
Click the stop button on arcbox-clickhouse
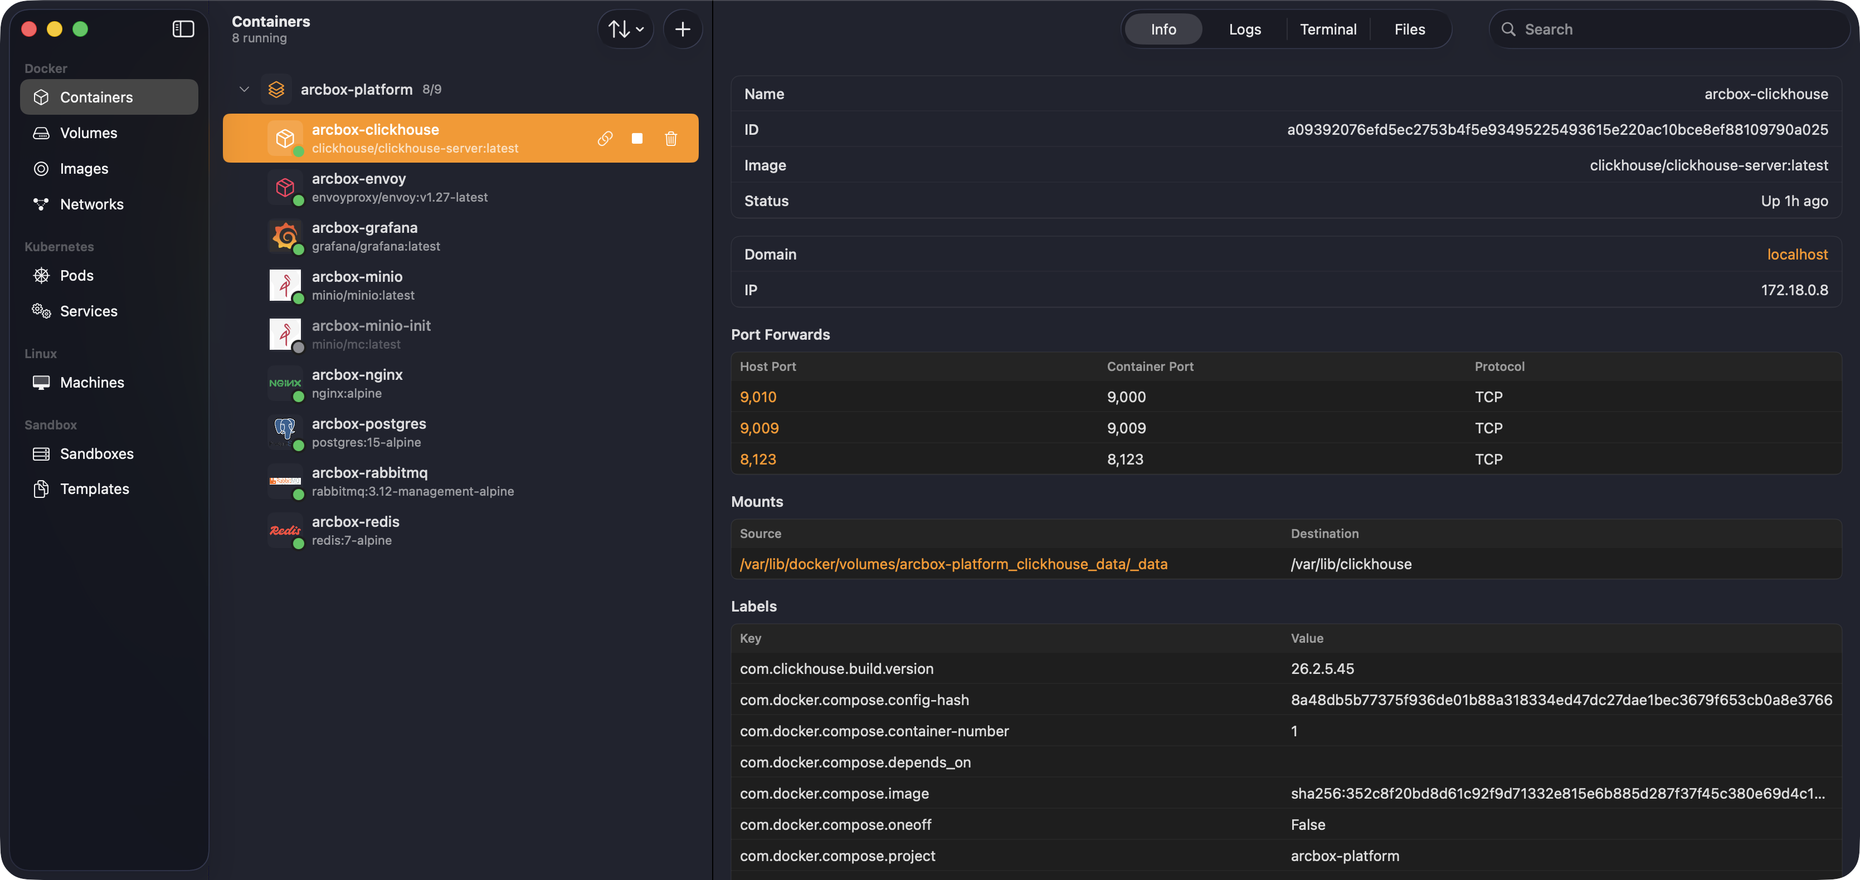click(x=637, y=139)
